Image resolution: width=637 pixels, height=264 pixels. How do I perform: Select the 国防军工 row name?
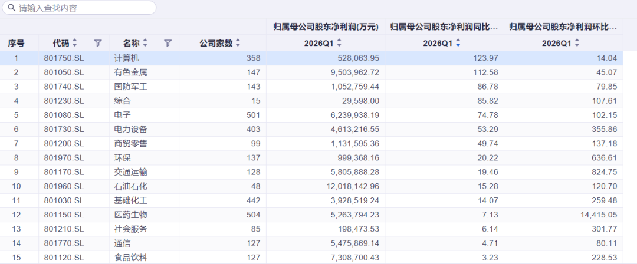click(130, 87)
